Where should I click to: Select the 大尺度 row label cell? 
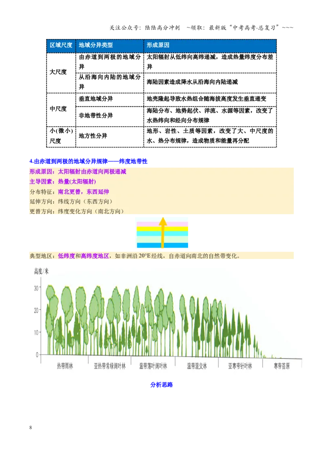pos(61,73)
